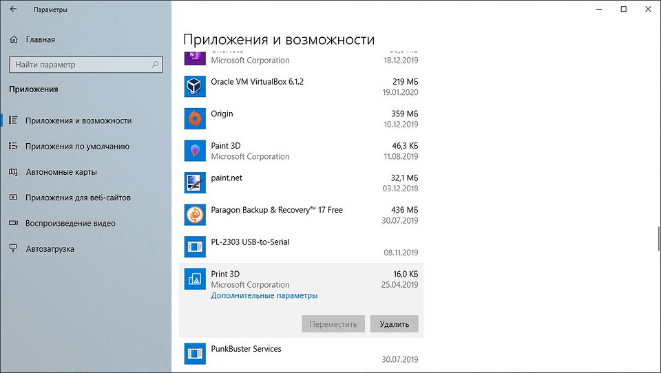Click the Приложения sidebar heading
Viewport: 661px width, 373px height.
34,89
